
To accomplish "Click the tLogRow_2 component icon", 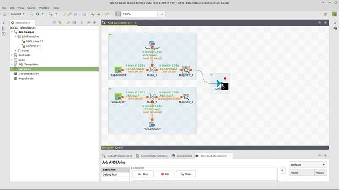I will (x=186, y=97).
